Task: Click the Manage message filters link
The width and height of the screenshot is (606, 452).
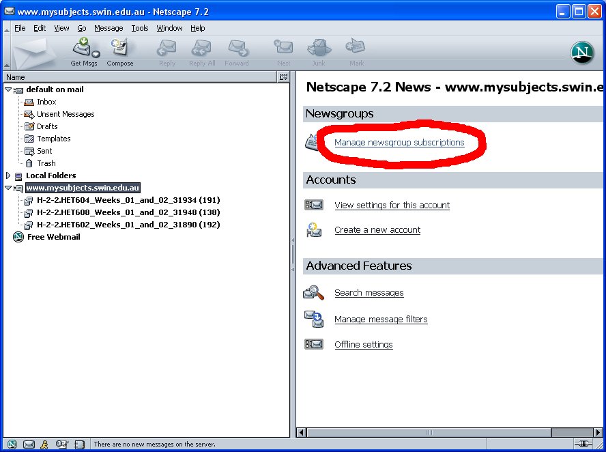Action: pos(381,320)
